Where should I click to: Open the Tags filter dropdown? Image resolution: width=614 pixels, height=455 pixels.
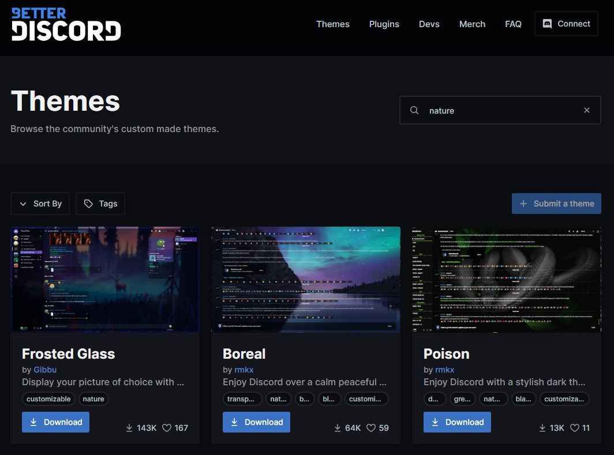(100, 204)
